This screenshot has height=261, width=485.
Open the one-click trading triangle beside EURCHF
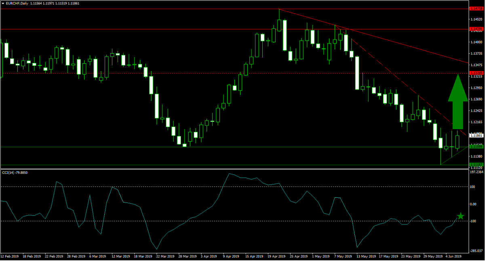pos(3,3)
